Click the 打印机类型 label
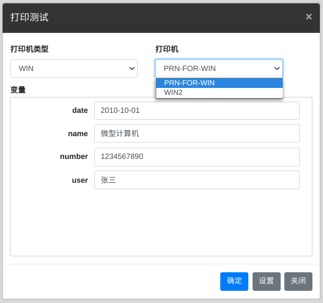This screenshot has height=303, width=323. [29, 49]
